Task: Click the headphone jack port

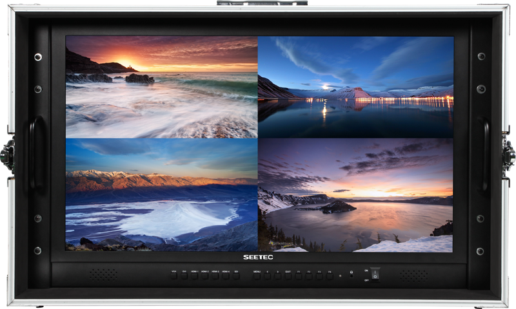Action: click(351, 276)
